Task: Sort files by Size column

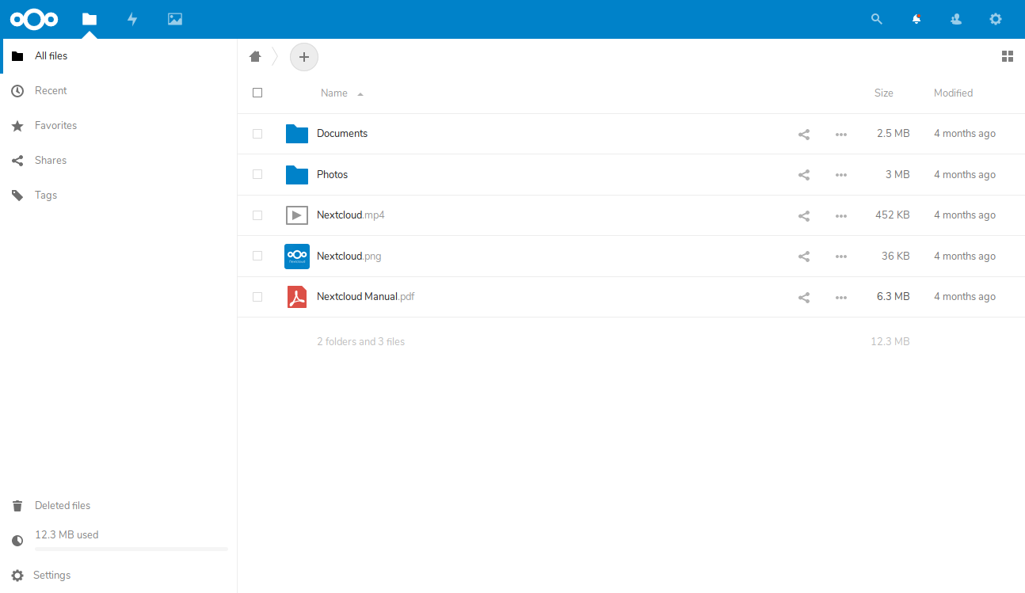Action: pos(884,93)
